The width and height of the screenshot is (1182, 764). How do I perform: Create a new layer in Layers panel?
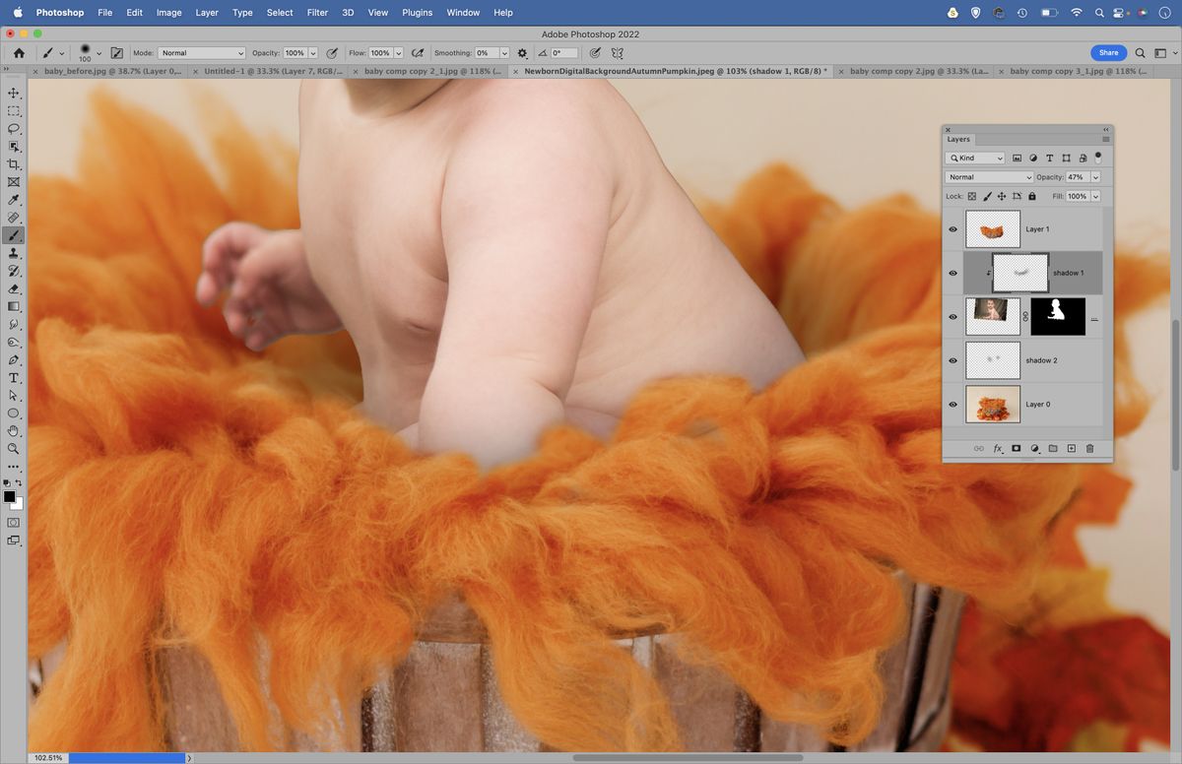coord(1071,448)
